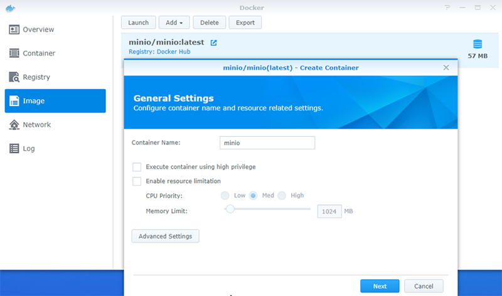Click the Docker whale app icon
The image size is (502, 296).
point(10,8)
